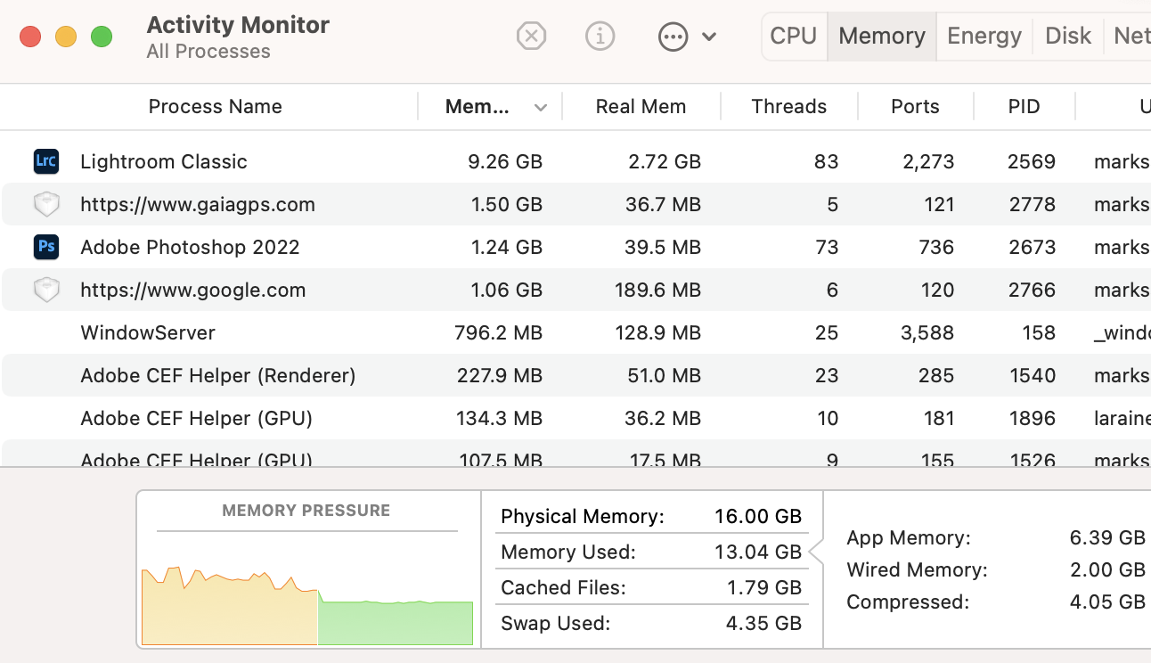Click the Swap Used 4.35 GB row
The width and height of the screenshot is (1151, 663).
tap(651, 623)
